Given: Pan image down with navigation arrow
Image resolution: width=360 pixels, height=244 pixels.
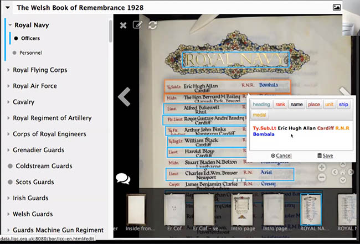Looking at the screenshot, I should pyautogui.click(x=342, y=180).
